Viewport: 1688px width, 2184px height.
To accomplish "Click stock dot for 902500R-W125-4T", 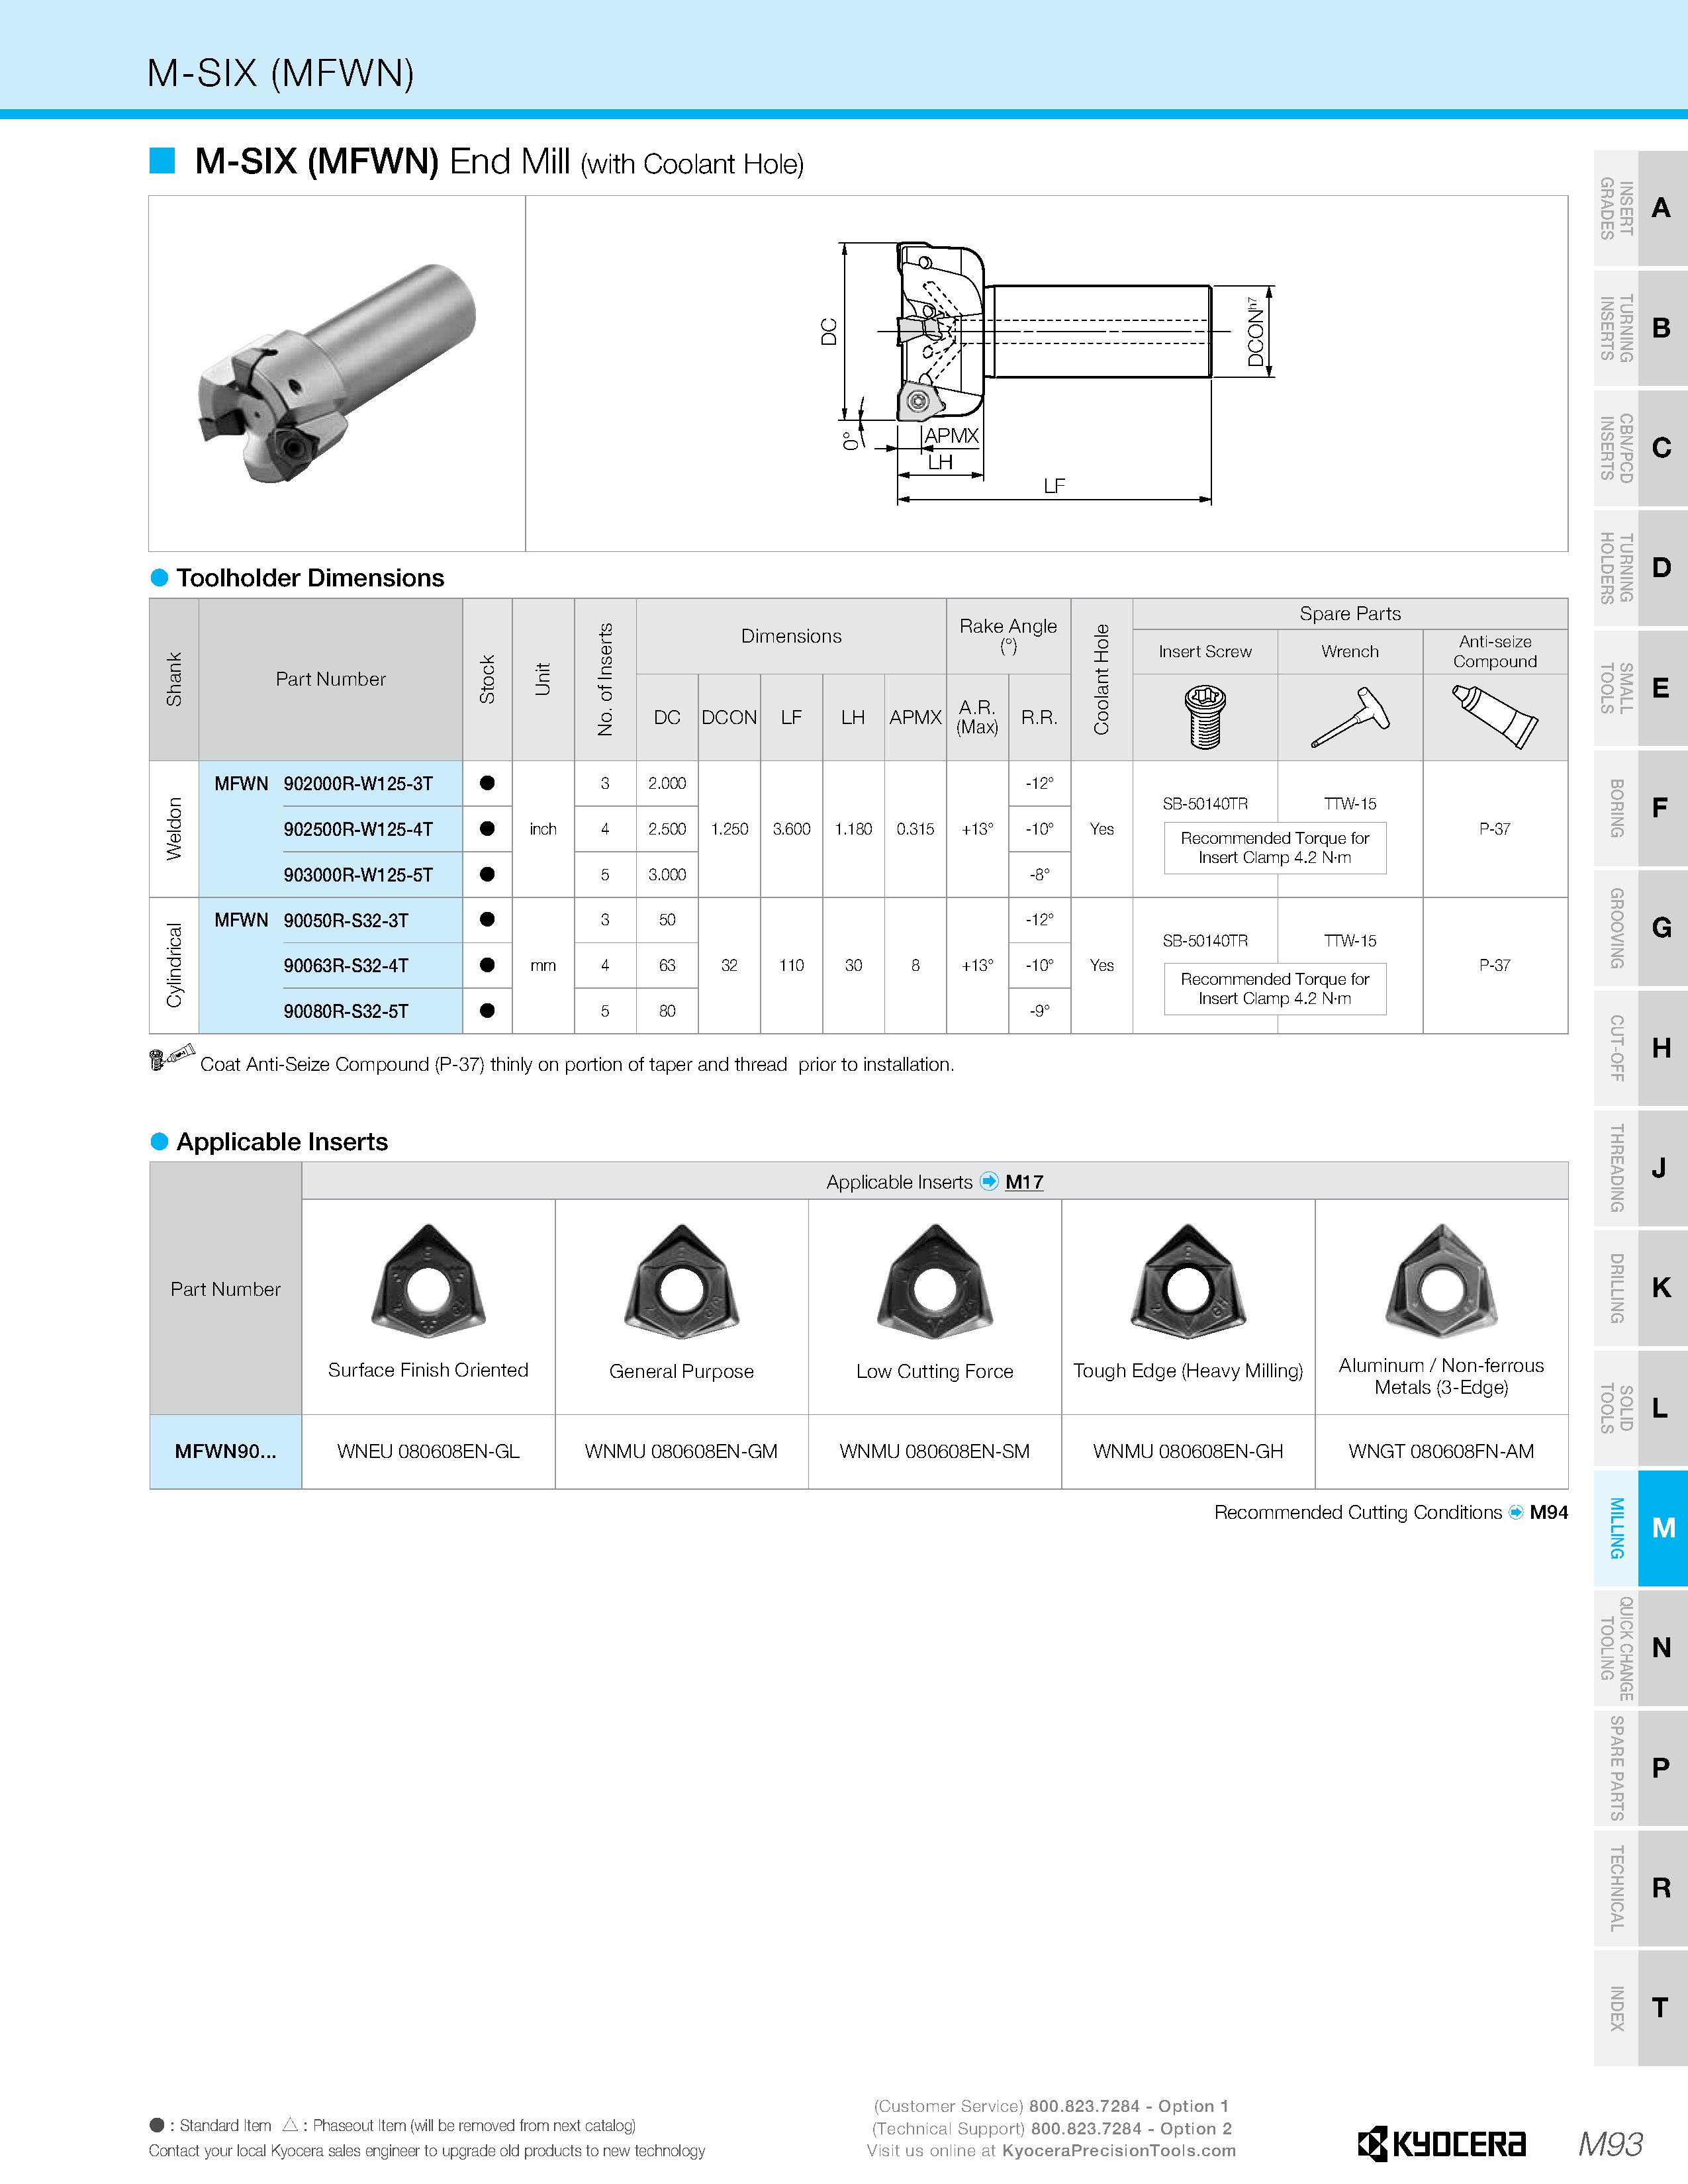I will tap(487, 828).
